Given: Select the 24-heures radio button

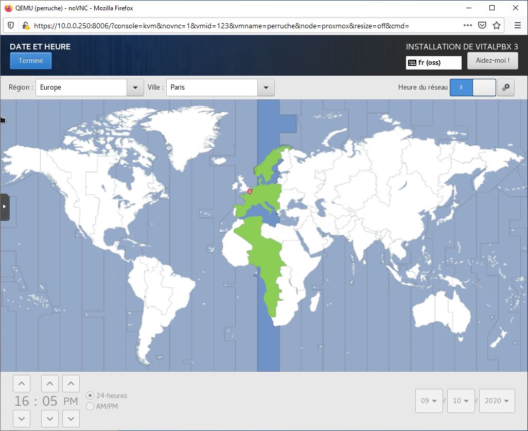Looking at the screenshot, I should tap(91, 395).
